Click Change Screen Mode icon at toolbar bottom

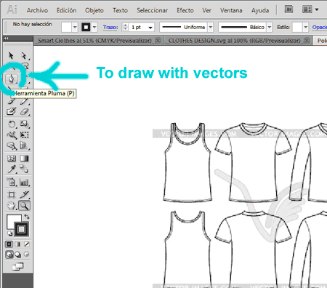[17, 267]
